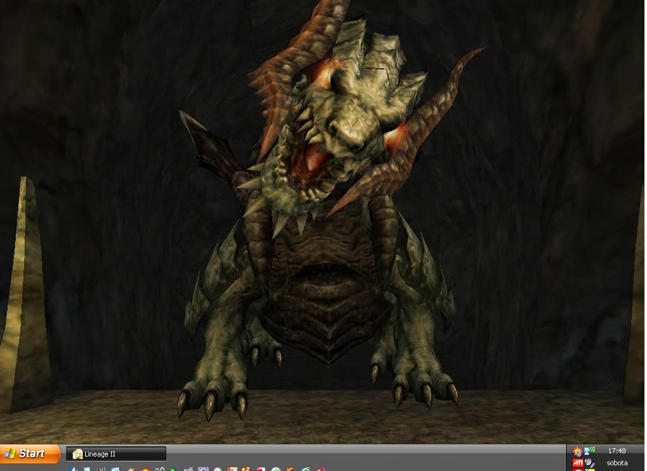Click the 17:48 clock in the tray
The image size is (647, 471).
click(617, 451)
